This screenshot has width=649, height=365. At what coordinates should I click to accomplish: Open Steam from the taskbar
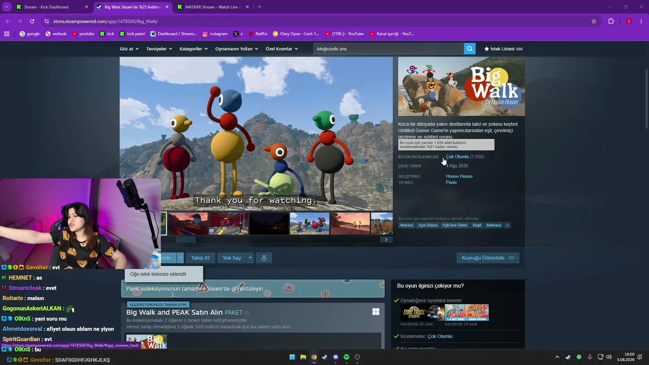point(324,357)
